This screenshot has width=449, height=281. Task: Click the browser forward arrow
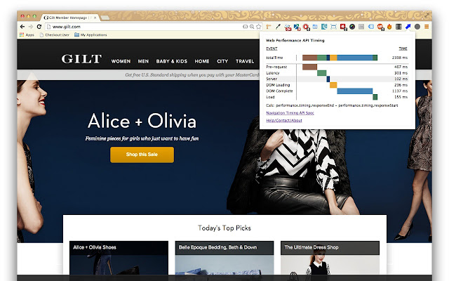[31, 27]
